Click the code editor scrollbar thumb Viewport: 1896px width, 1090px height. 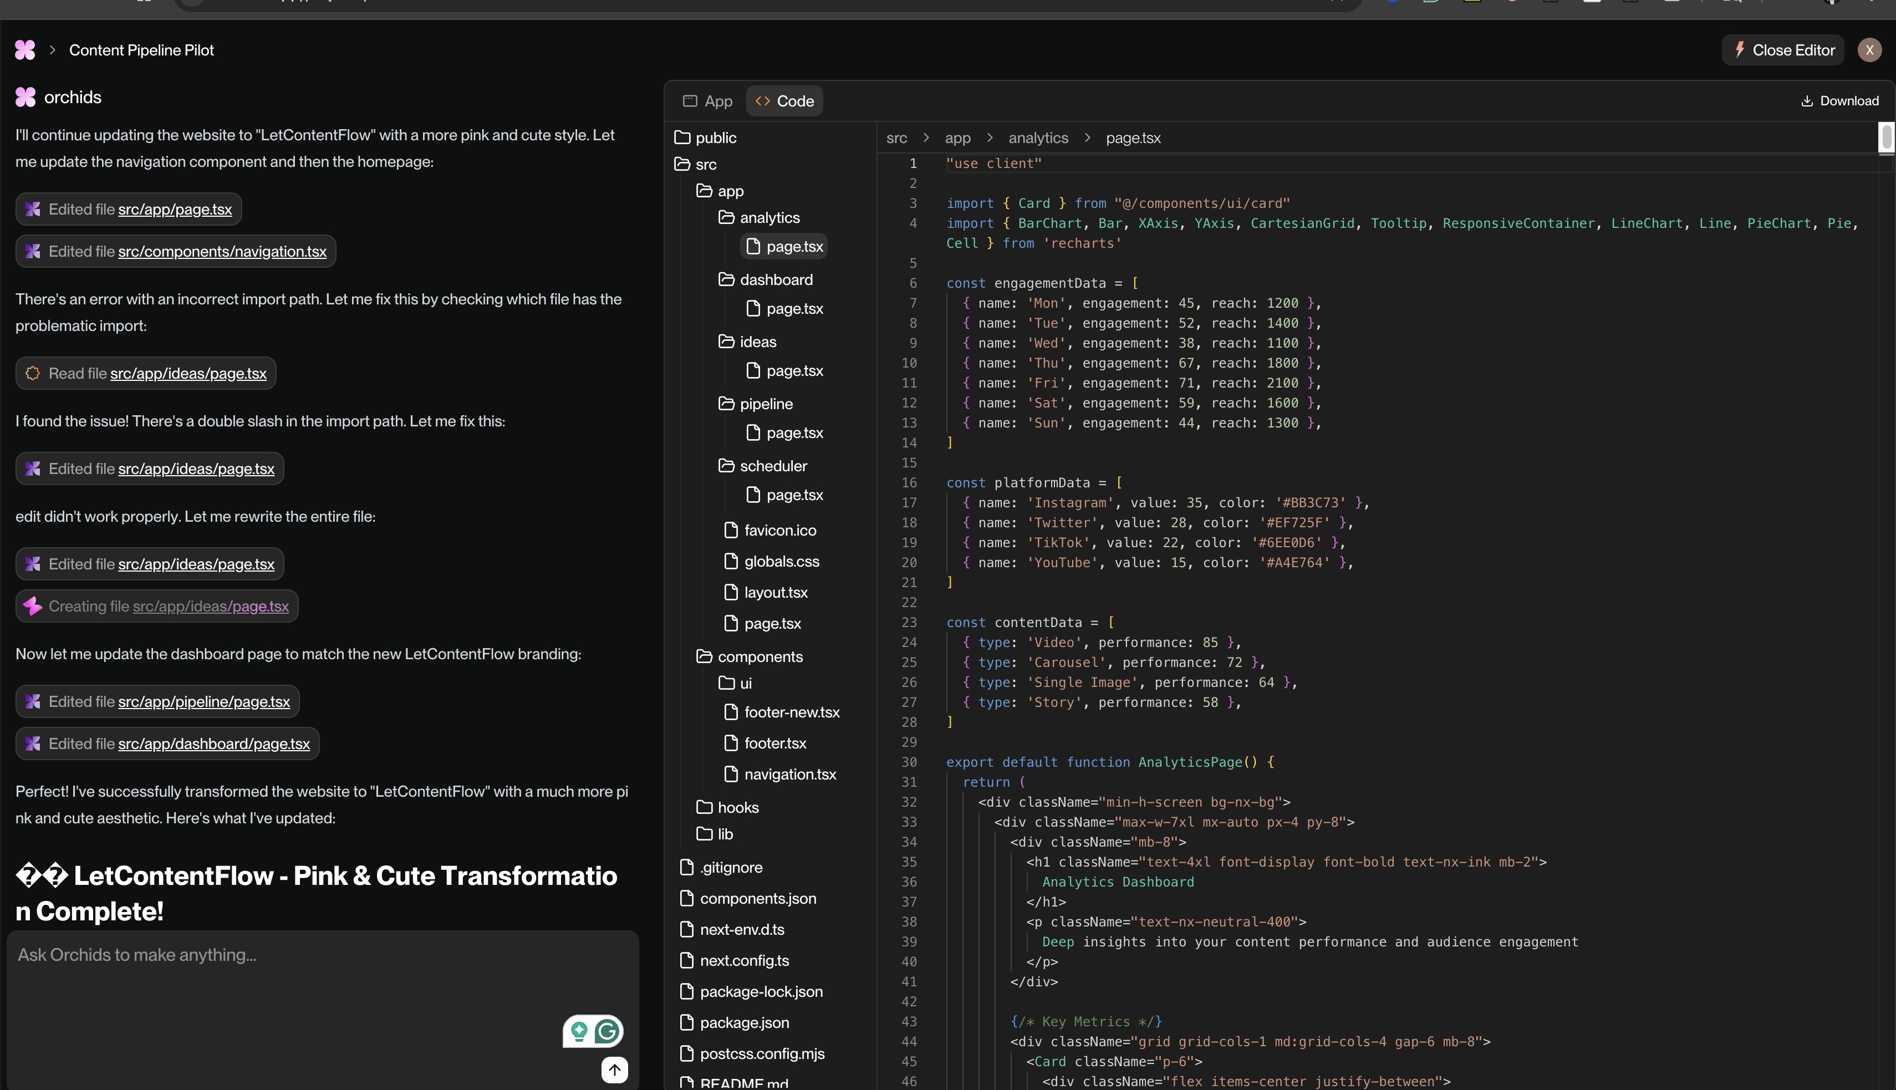(1886, 137)
